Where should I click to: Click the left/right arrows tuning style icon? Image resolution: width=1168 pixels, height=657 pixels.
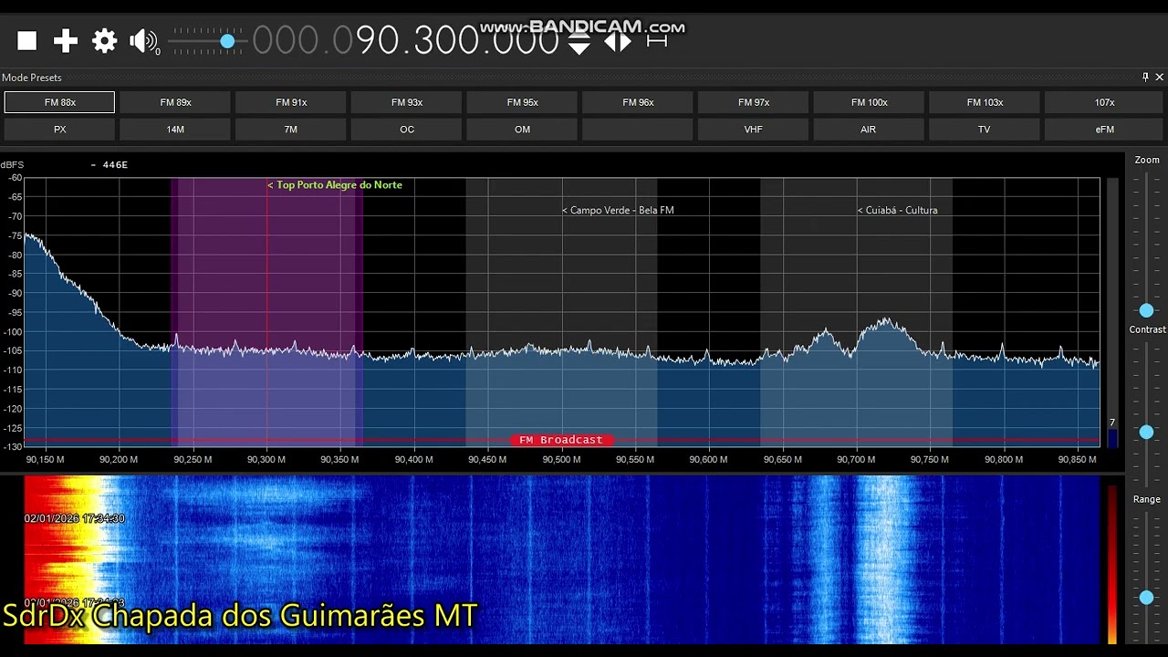(618, 41)
